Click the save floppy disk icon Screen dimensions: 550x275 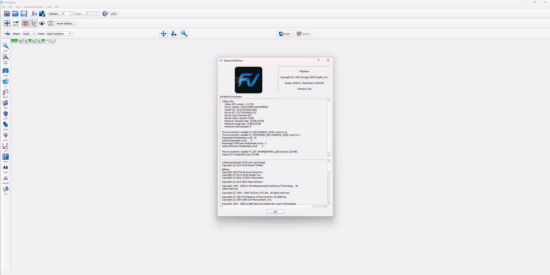pos(24,14)
